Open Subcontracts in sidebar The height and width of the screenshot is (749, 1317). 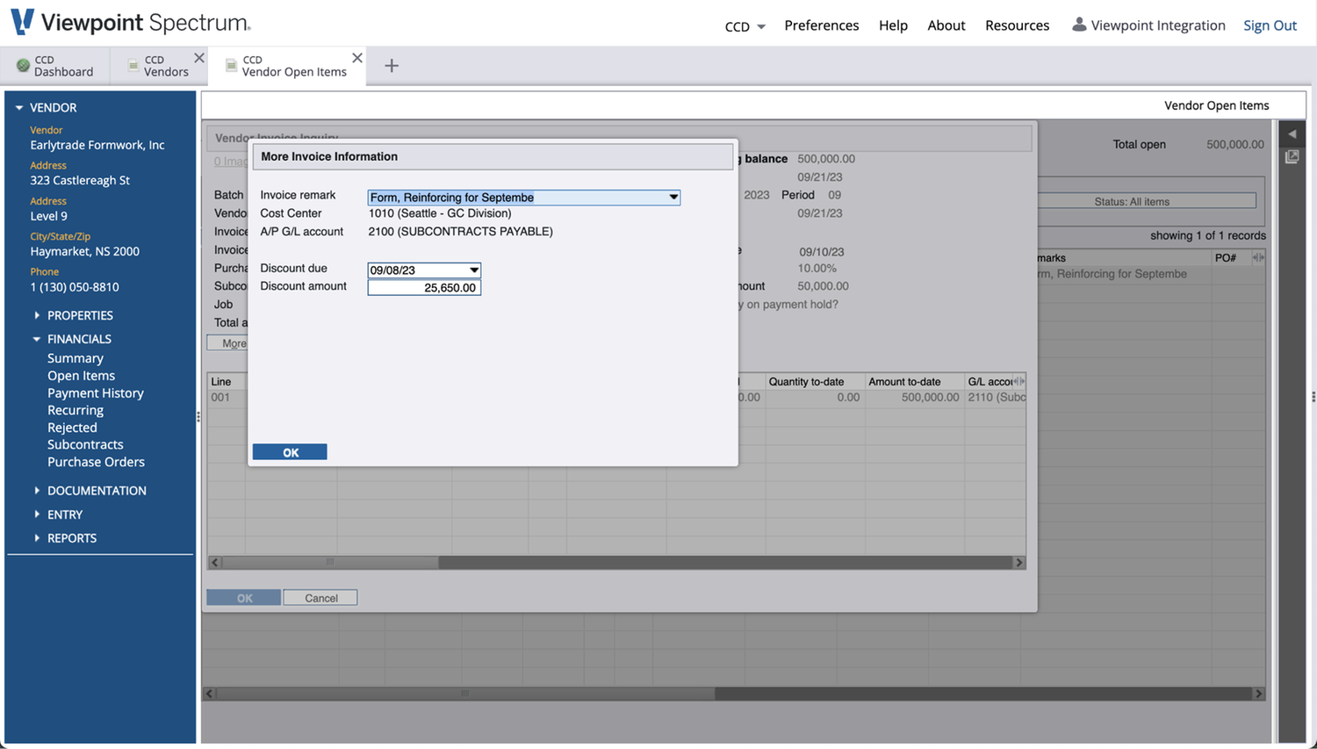coord(85,444)
